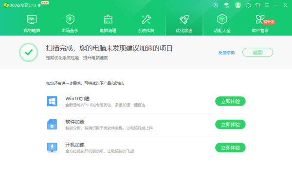Open the blue shield icon in title bar
This screenshot has width=292, height=184.
pos(216,5)
